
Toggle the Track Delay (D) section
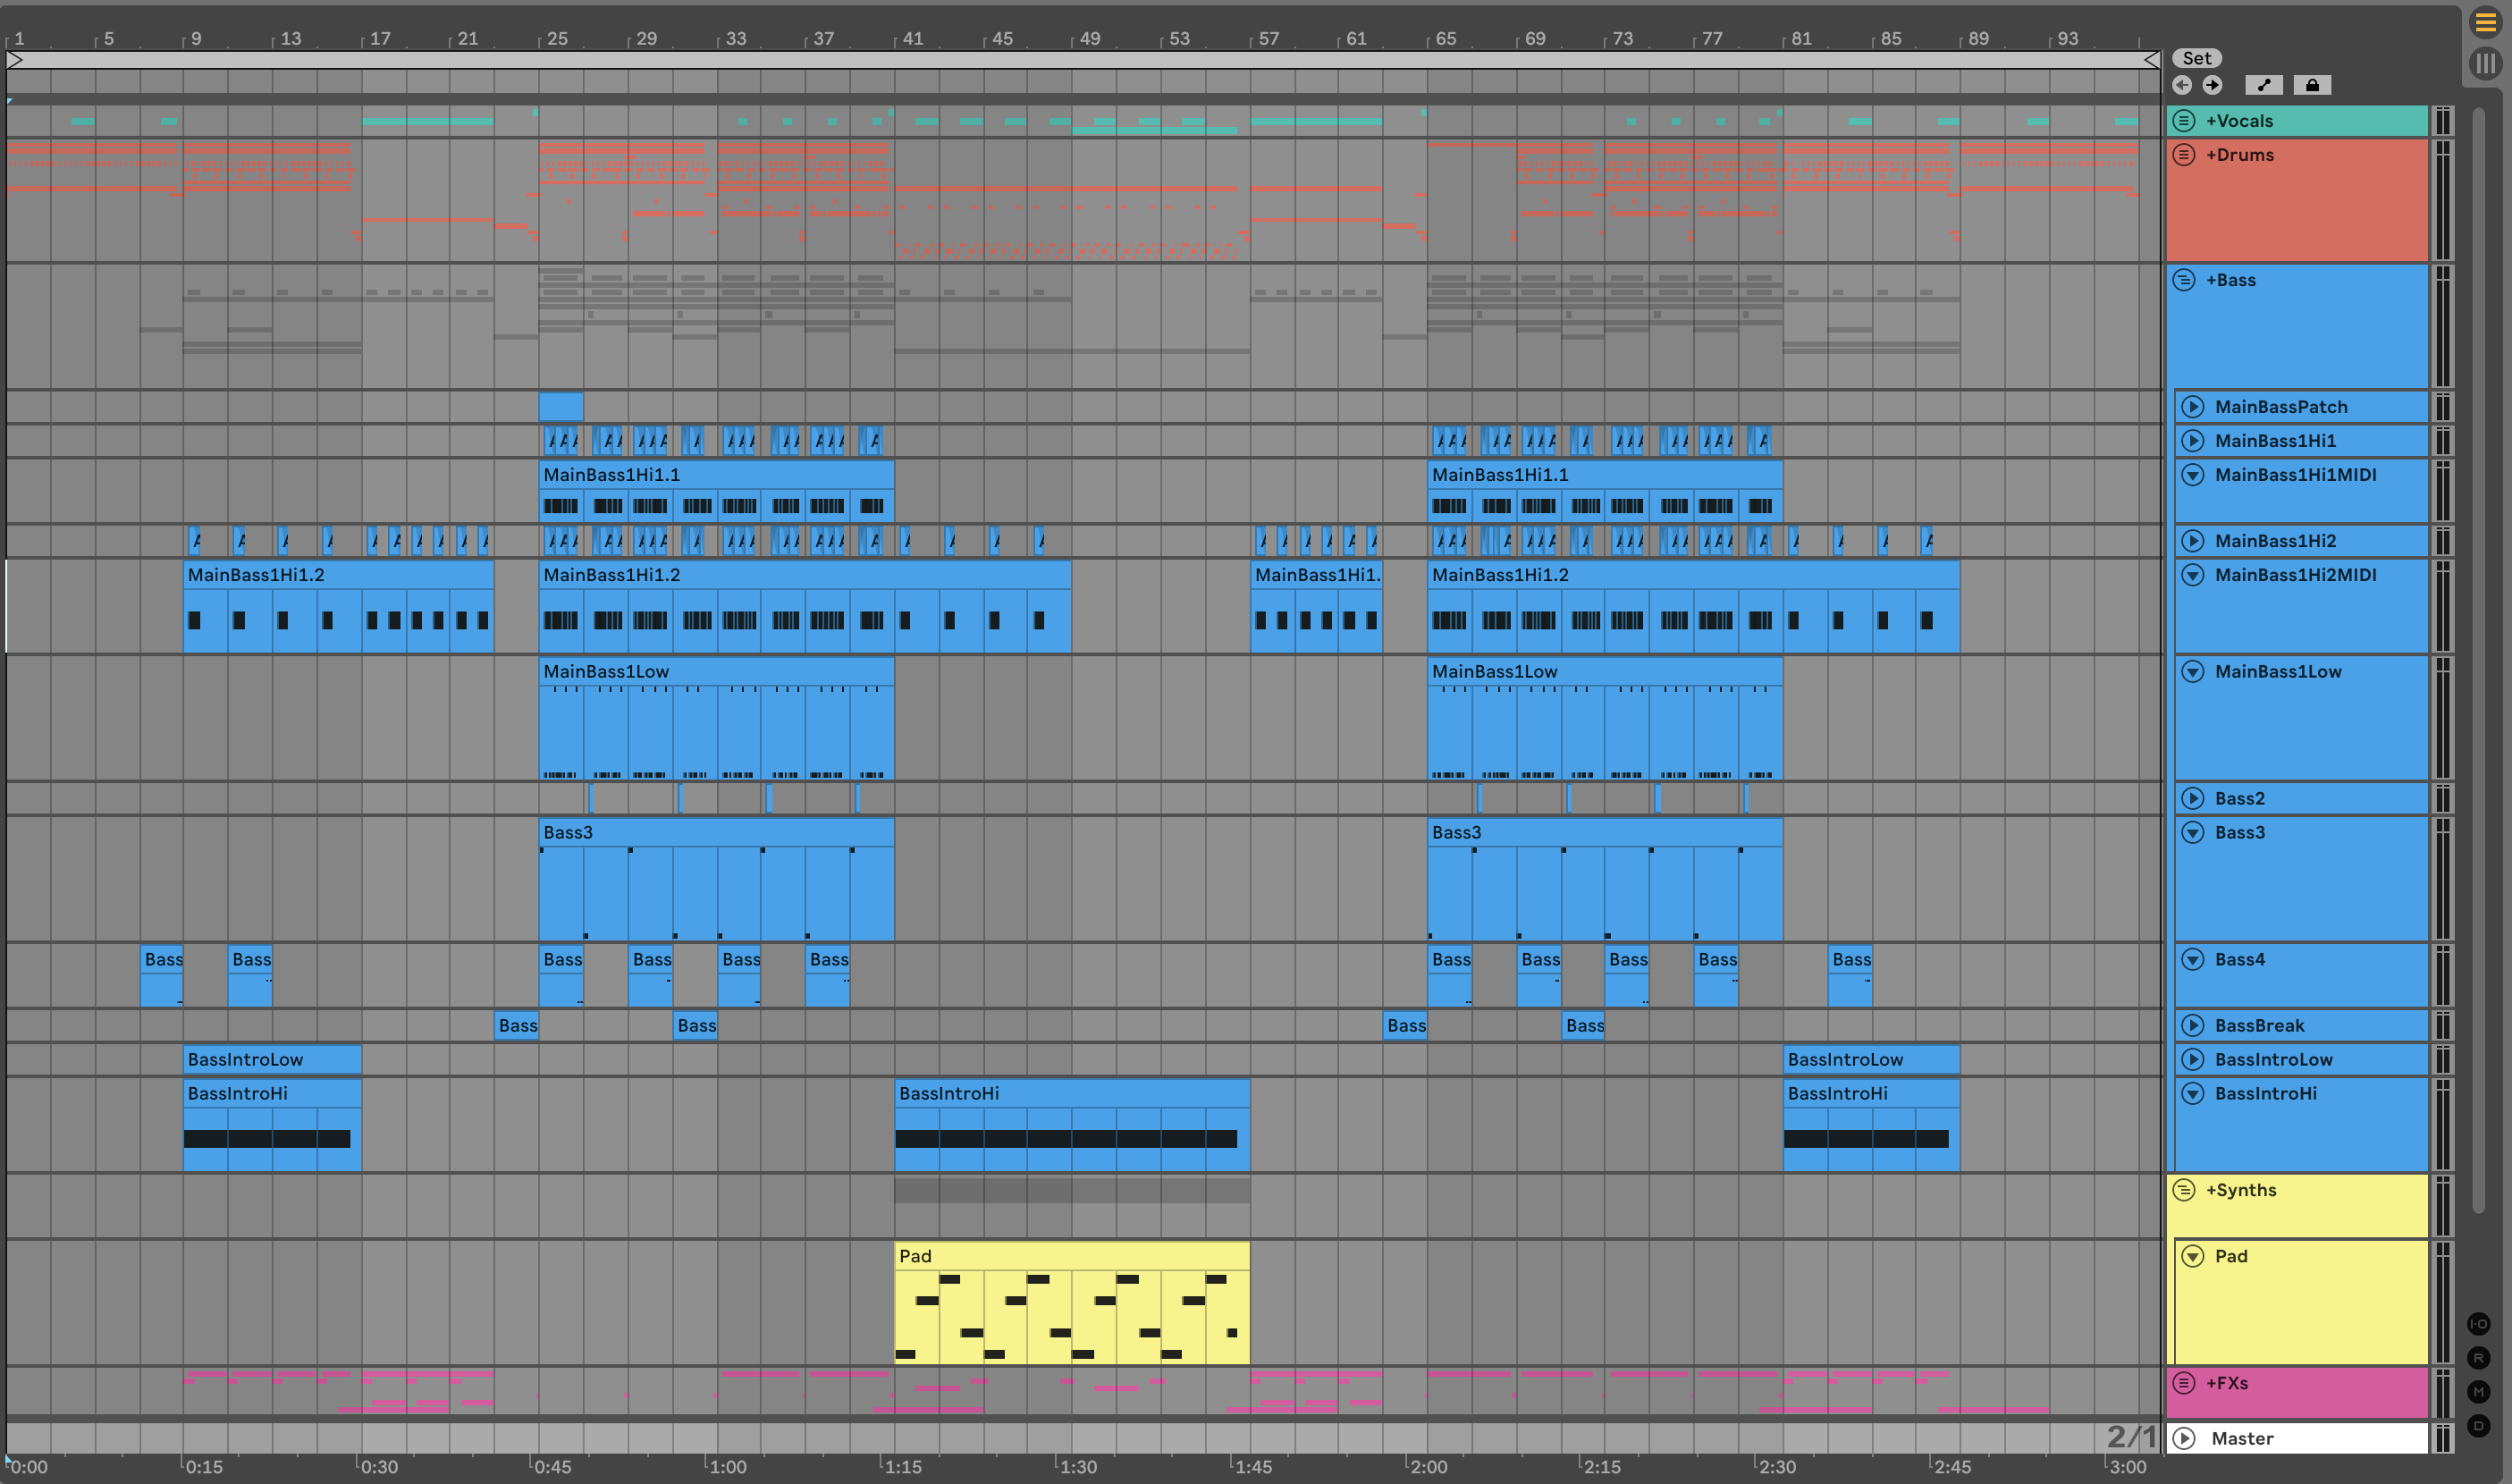[x=2478, y=1426]
